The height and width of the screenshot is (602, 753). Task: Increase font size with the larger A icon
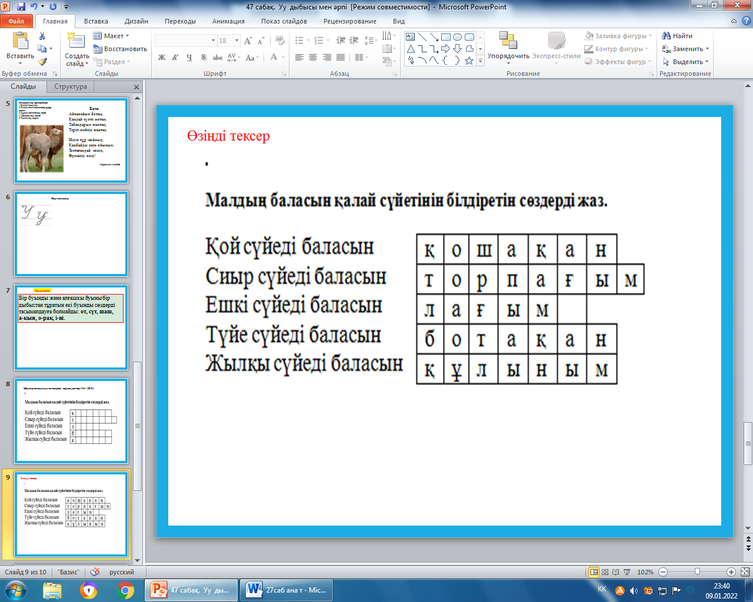click(x=248, y=41)
